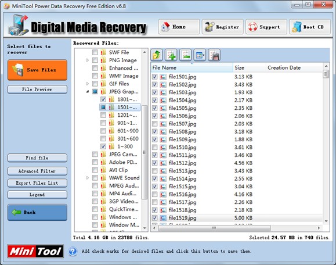The width and height of the screenshot is (336, 265).
Task: Click the folder icon next to QuickTime
Action: point(103,209)
